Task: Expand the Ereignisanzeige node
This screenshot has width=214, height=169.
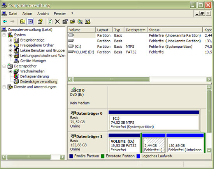Action: coord(10,40)
